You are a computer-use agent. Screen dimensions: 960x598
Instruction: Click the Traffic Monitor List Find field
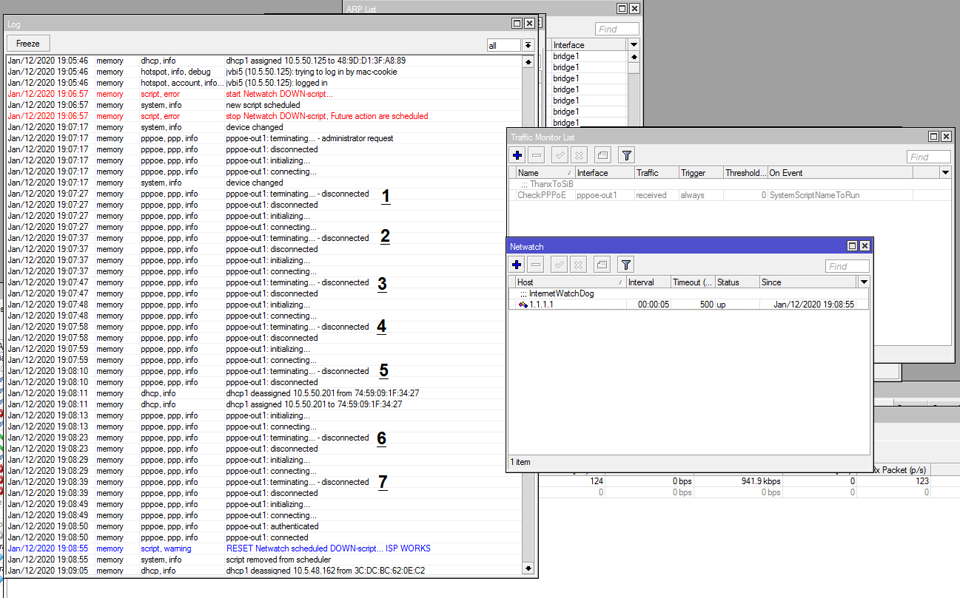coord(928,157)
